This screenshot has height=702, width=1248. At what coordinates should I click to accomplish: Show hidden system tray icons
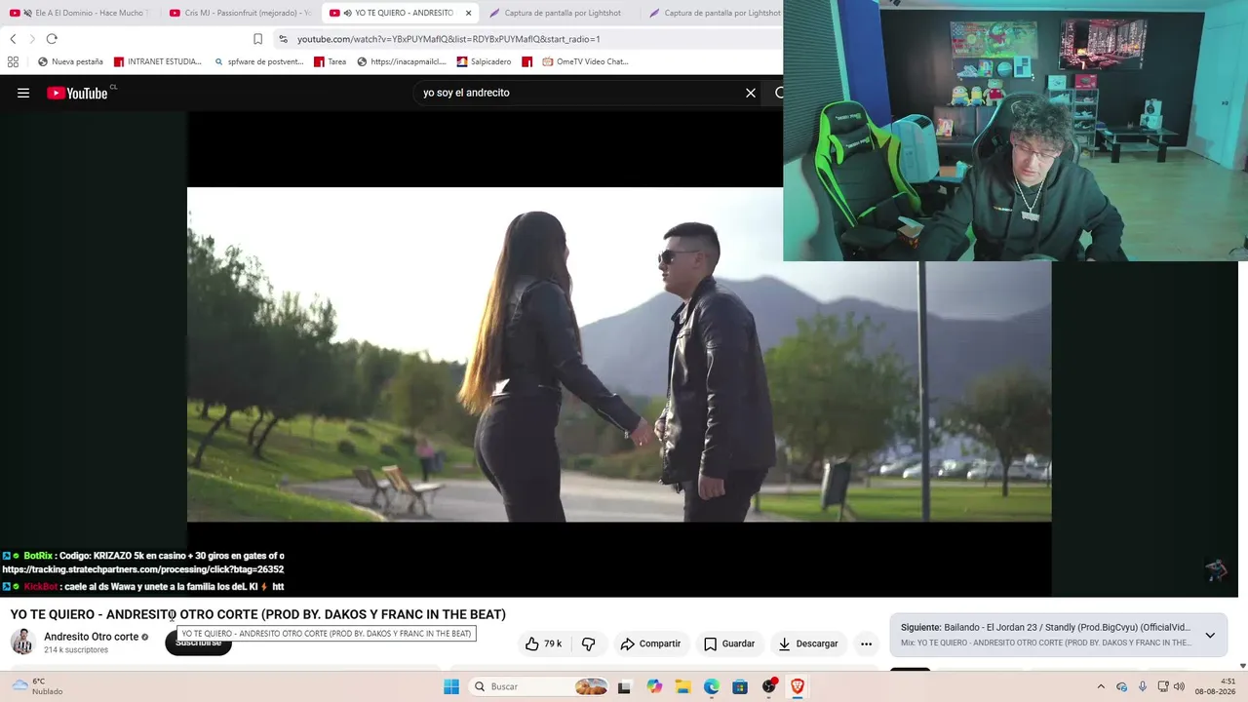click(x=1101, y=686)
